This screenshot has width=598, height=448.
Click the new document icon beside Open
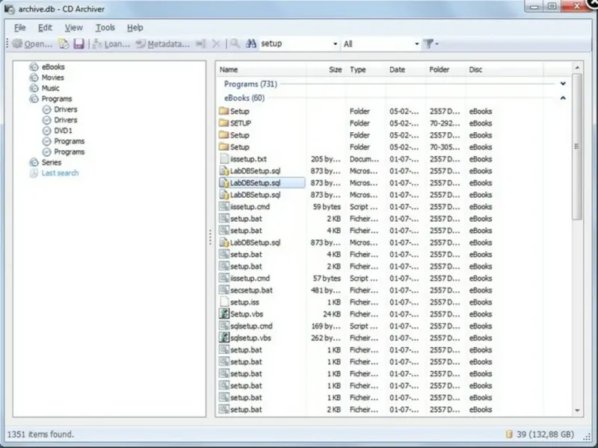(64, 44)
